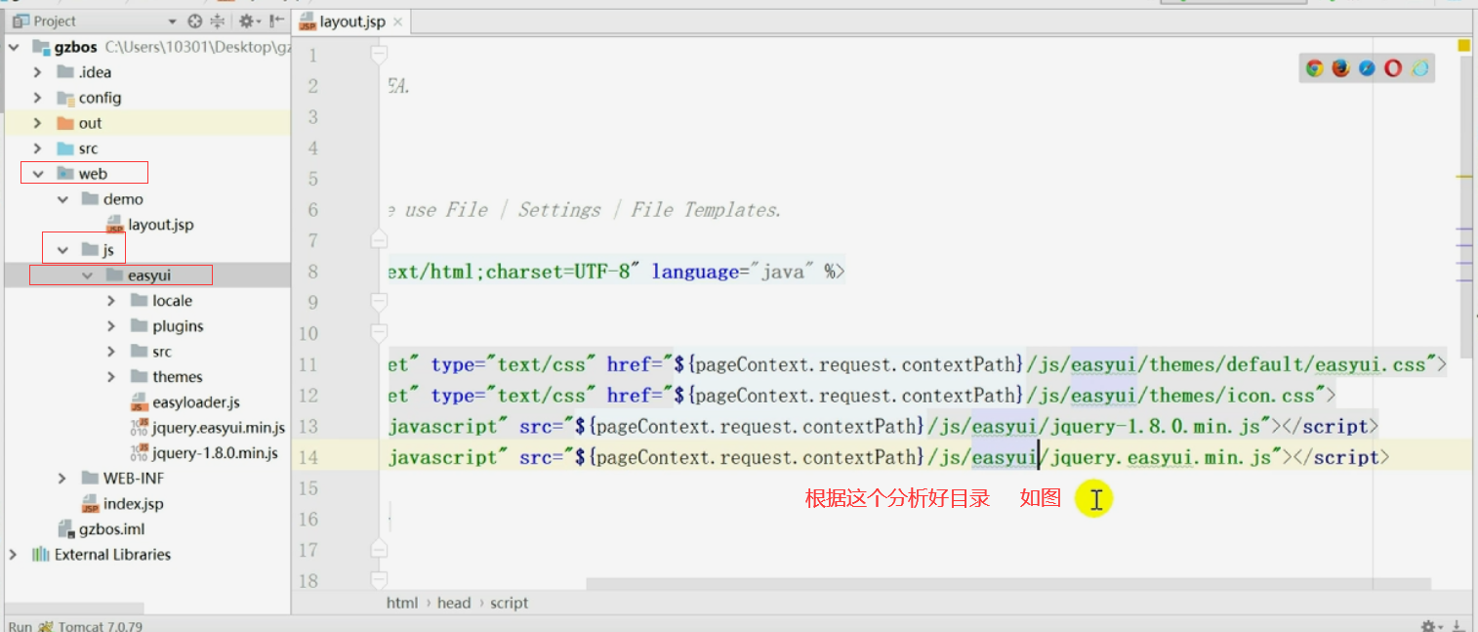Select External Libraries item

pyautogui.click(x=102, y=555)
